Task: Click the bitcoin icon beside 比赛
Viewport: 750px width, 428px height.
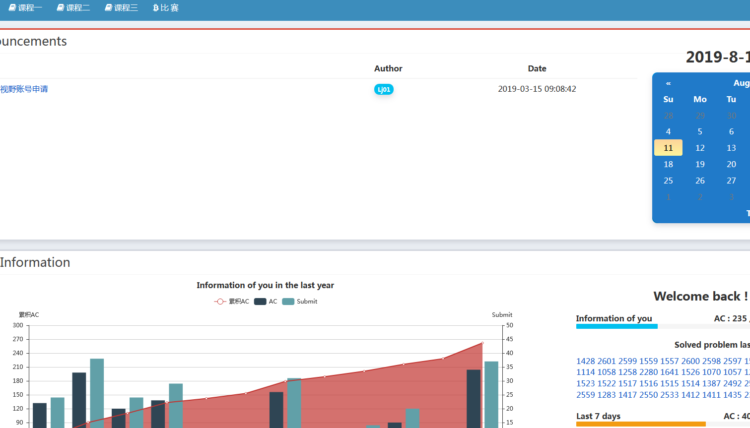Action: (156, 7)
